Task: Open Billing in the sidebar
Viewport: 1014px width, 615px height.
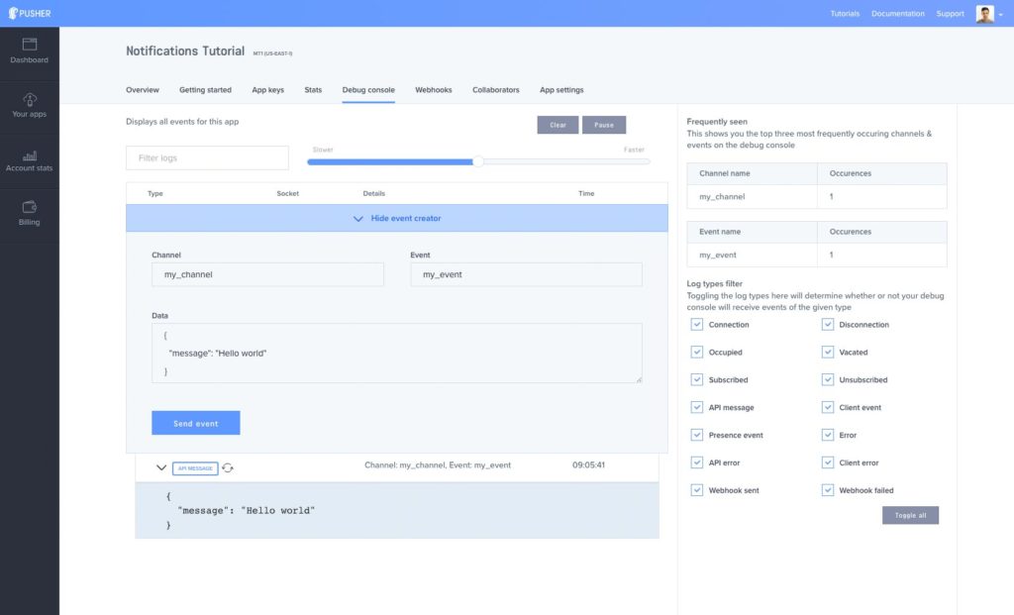Action: 29,214
